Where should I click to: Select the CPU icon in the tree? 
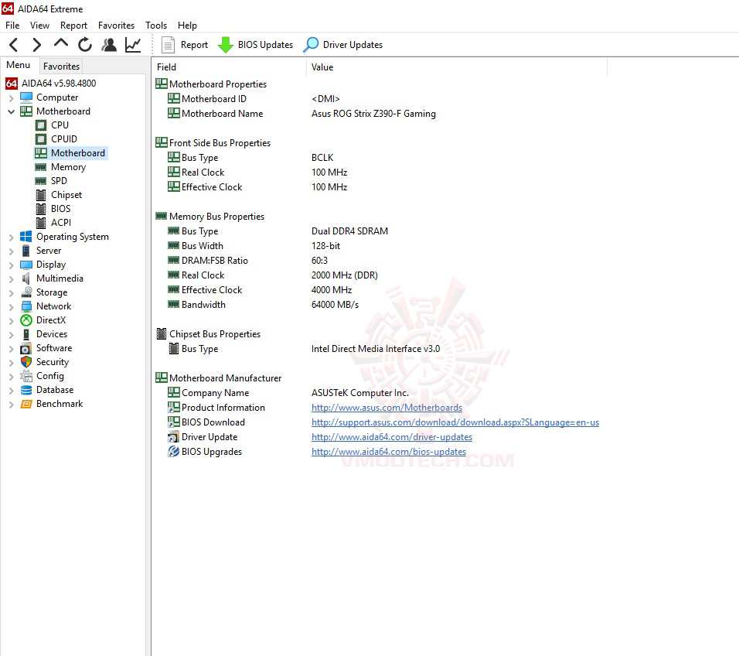(x=41, y=125)
